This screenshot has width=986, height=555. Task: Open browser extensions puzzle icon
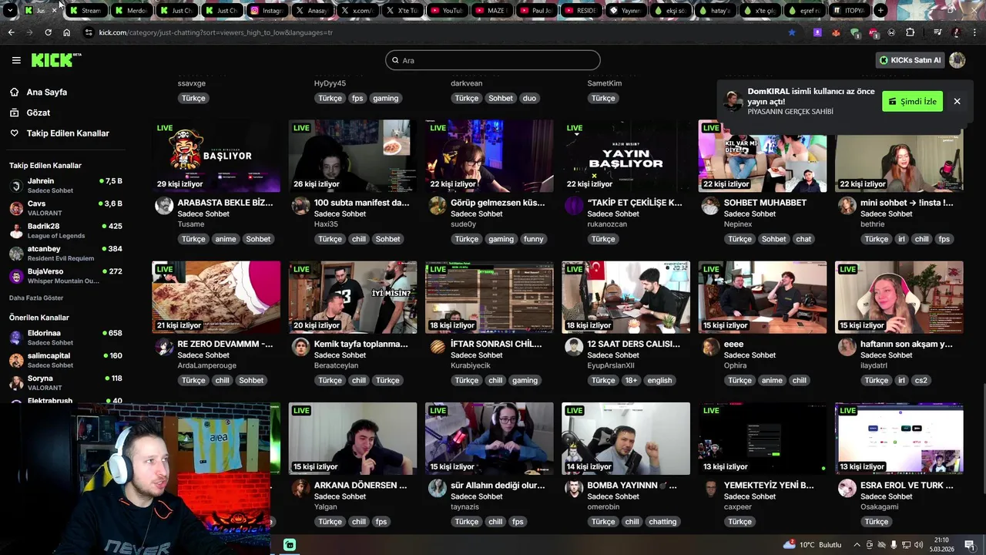(911, 32)
